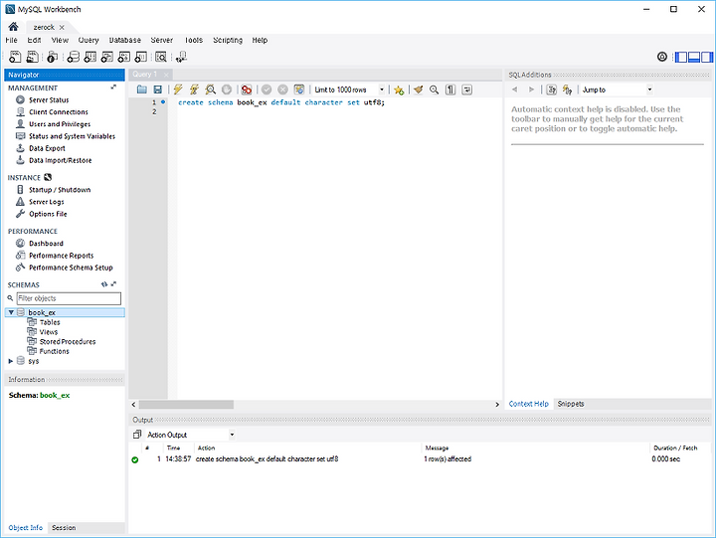
Task: Toggle continue-on-error execution icon
Action: click(247, 90)
